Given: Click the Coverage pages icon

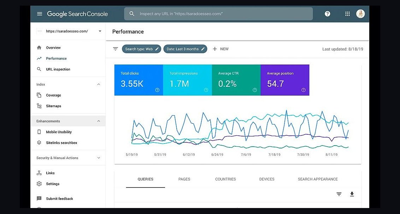Looking at the screenshot, I should point(39,95).
